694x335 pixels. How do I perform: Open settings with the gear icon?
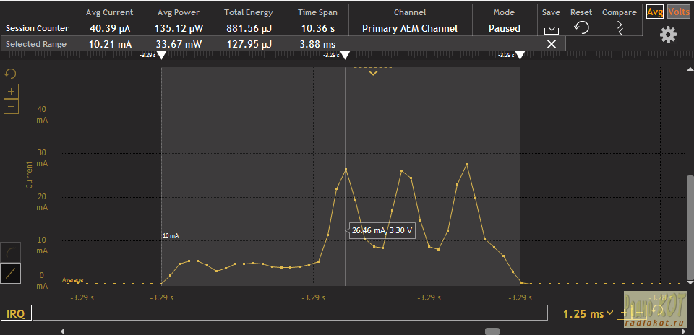tap(668, 35)
